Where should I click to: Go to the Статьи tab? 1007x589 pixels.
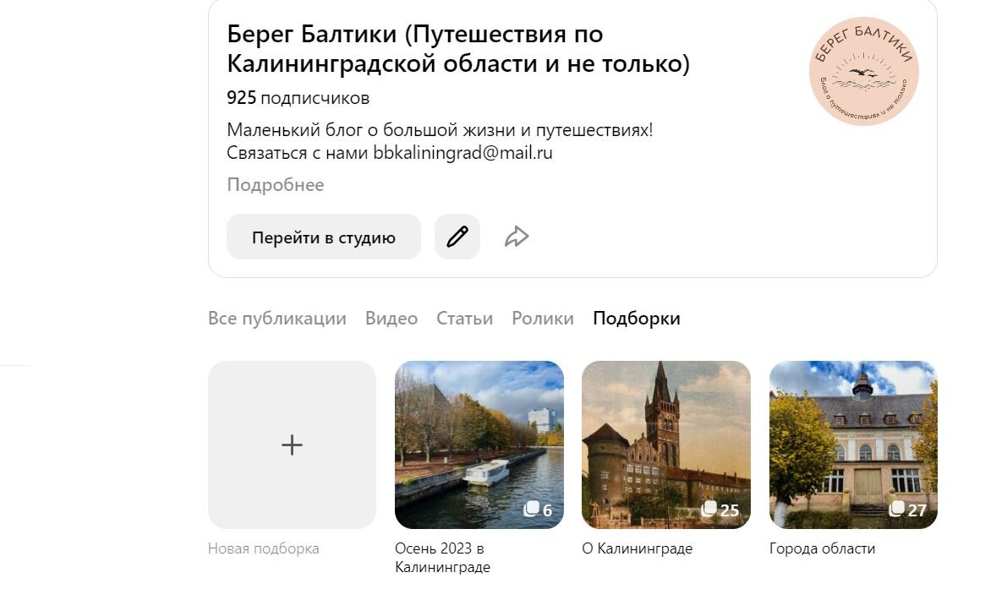464,319
